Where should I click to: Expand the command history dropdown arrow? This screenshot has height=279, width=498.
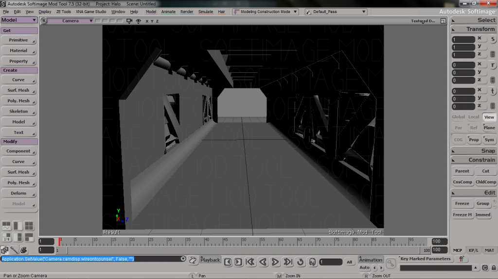(183, 259)
